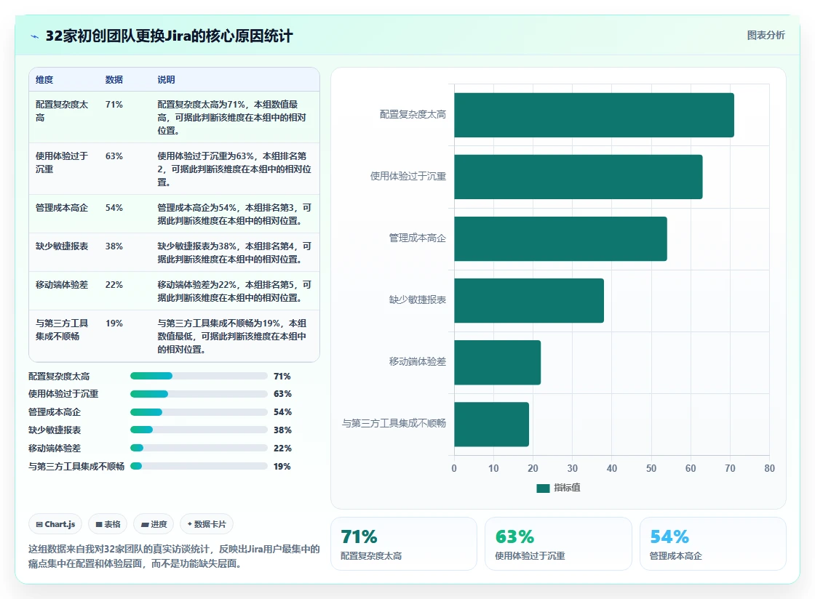The height and width of the screenshot is (599, 815).
Task: Open the 63% 使用体验过于沉重 stat card
Action: [558, 544]
